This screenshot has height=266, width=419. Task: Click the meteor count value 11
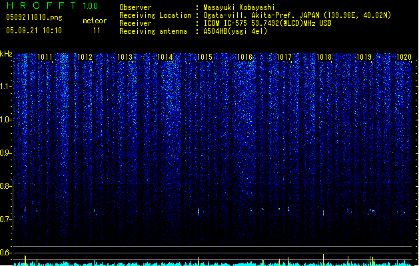pyautogui.click(x=97, y=31)
